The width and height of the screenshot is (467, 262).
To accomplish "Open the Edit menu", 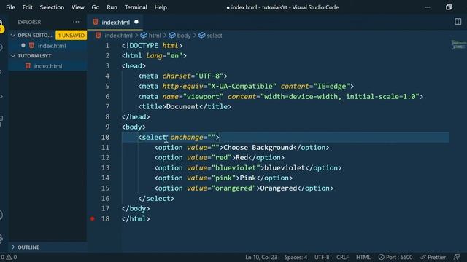I will coord(28,7).
